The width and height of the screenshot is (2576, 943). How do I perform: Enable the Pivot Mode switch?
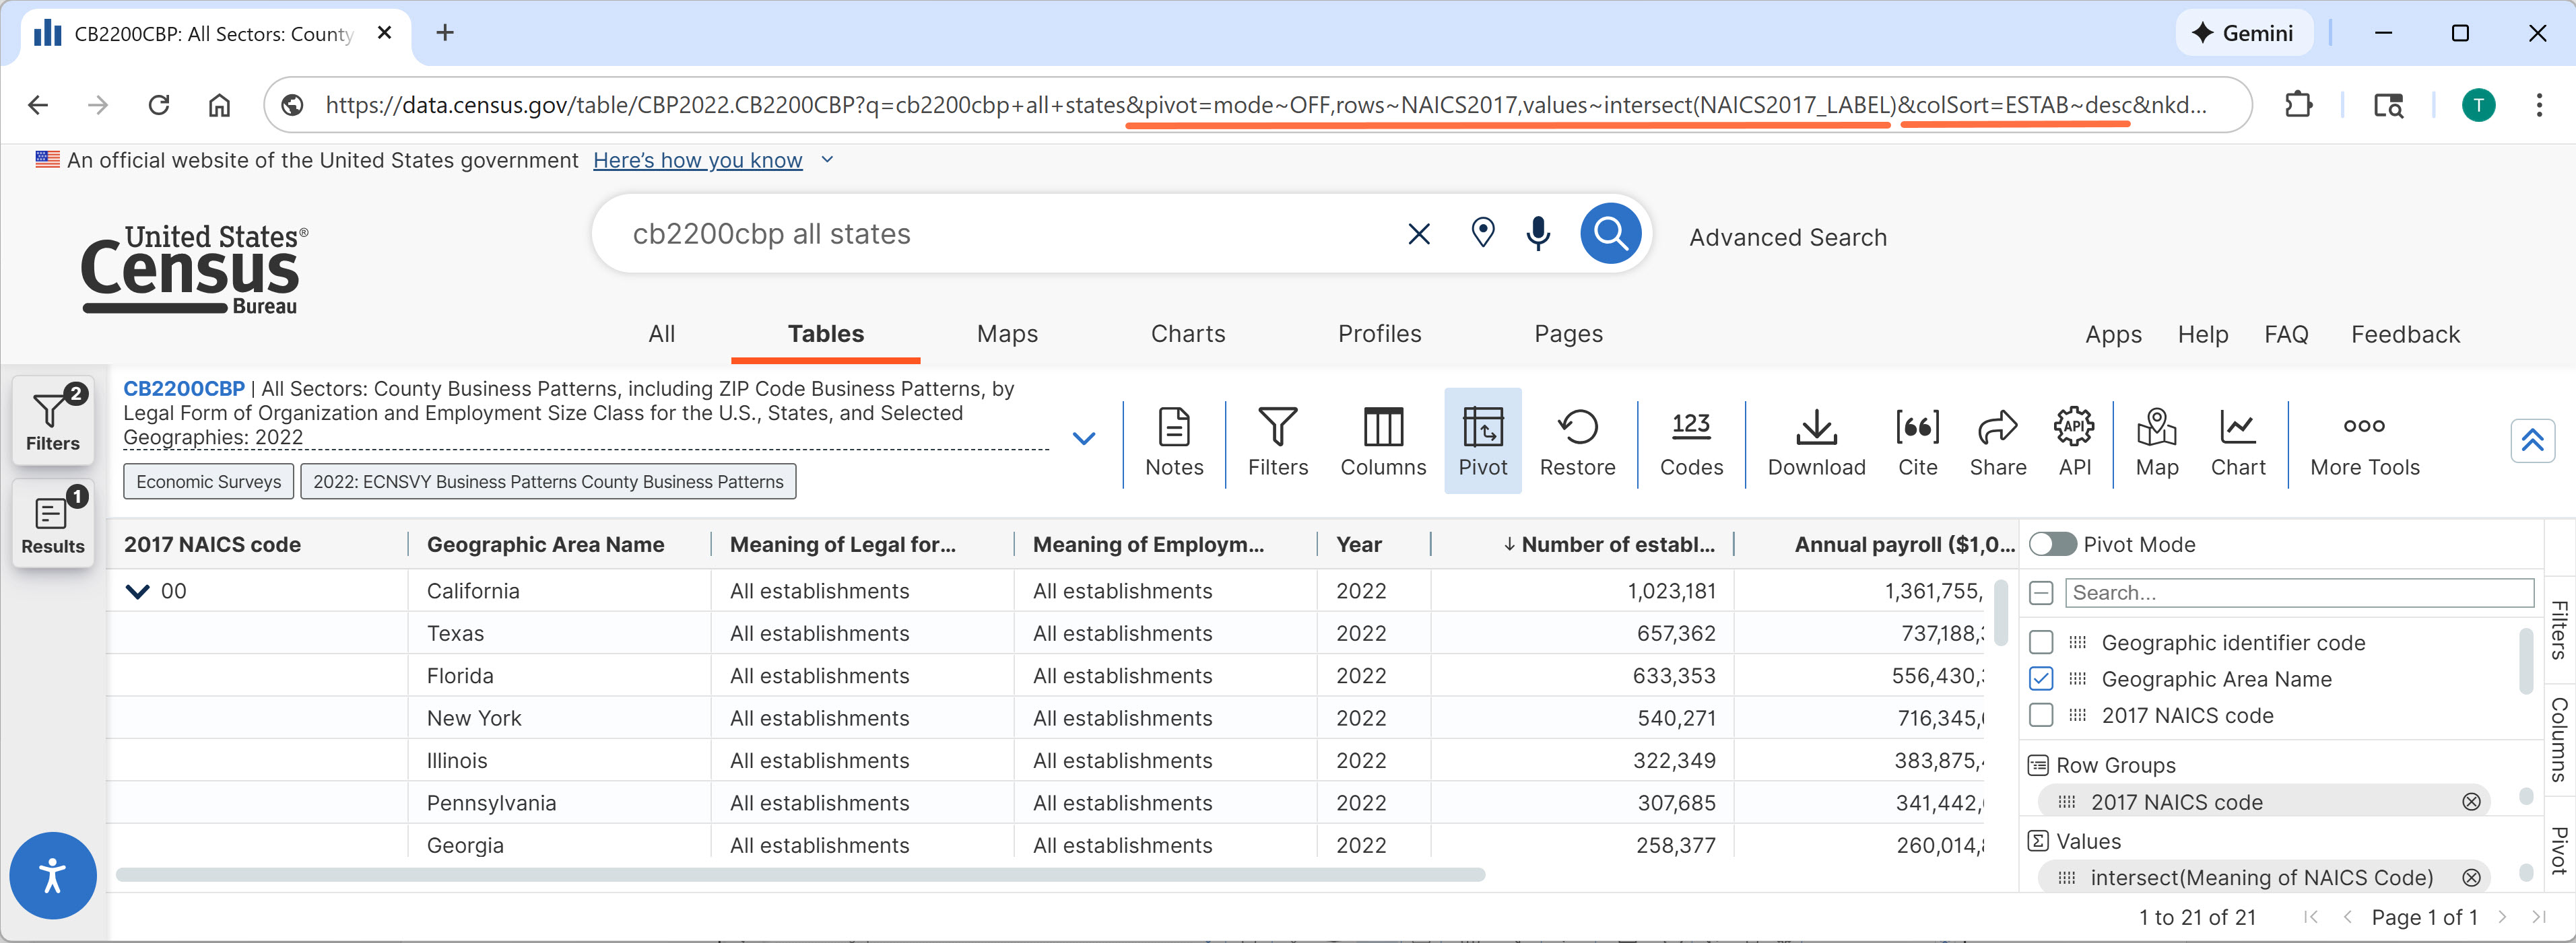[x=2052, y=545]
